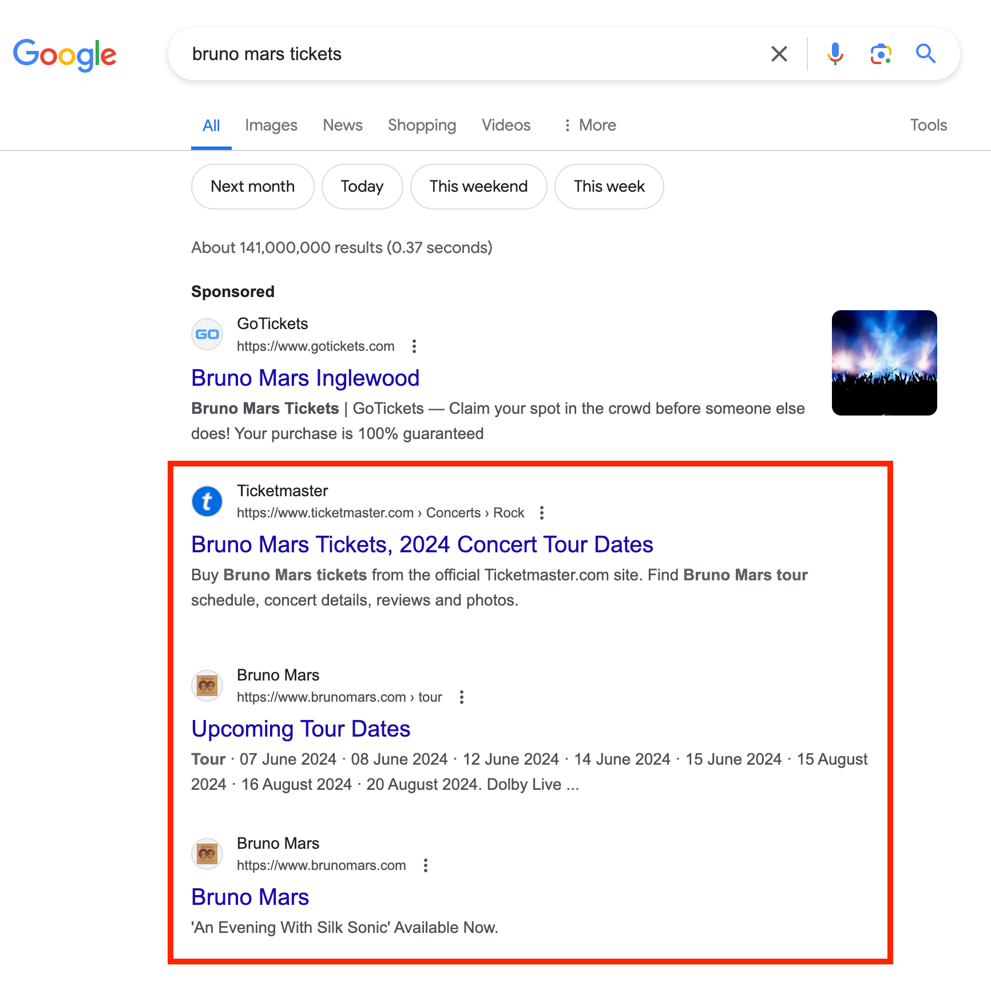991x981 pixels.
Task: Click the GoTickets favicon
Action: (207, 334)
